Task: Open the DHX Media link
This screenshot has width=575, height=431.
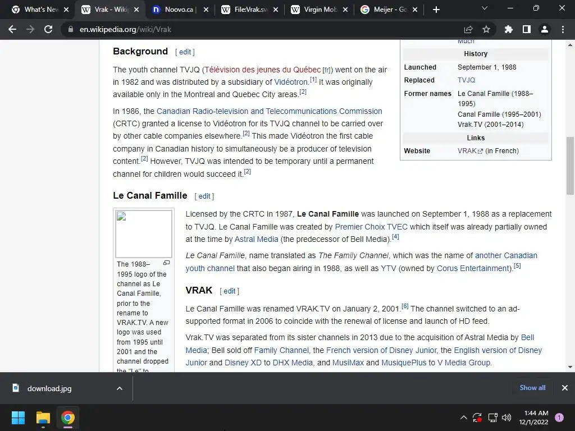Action: [293, 363]
